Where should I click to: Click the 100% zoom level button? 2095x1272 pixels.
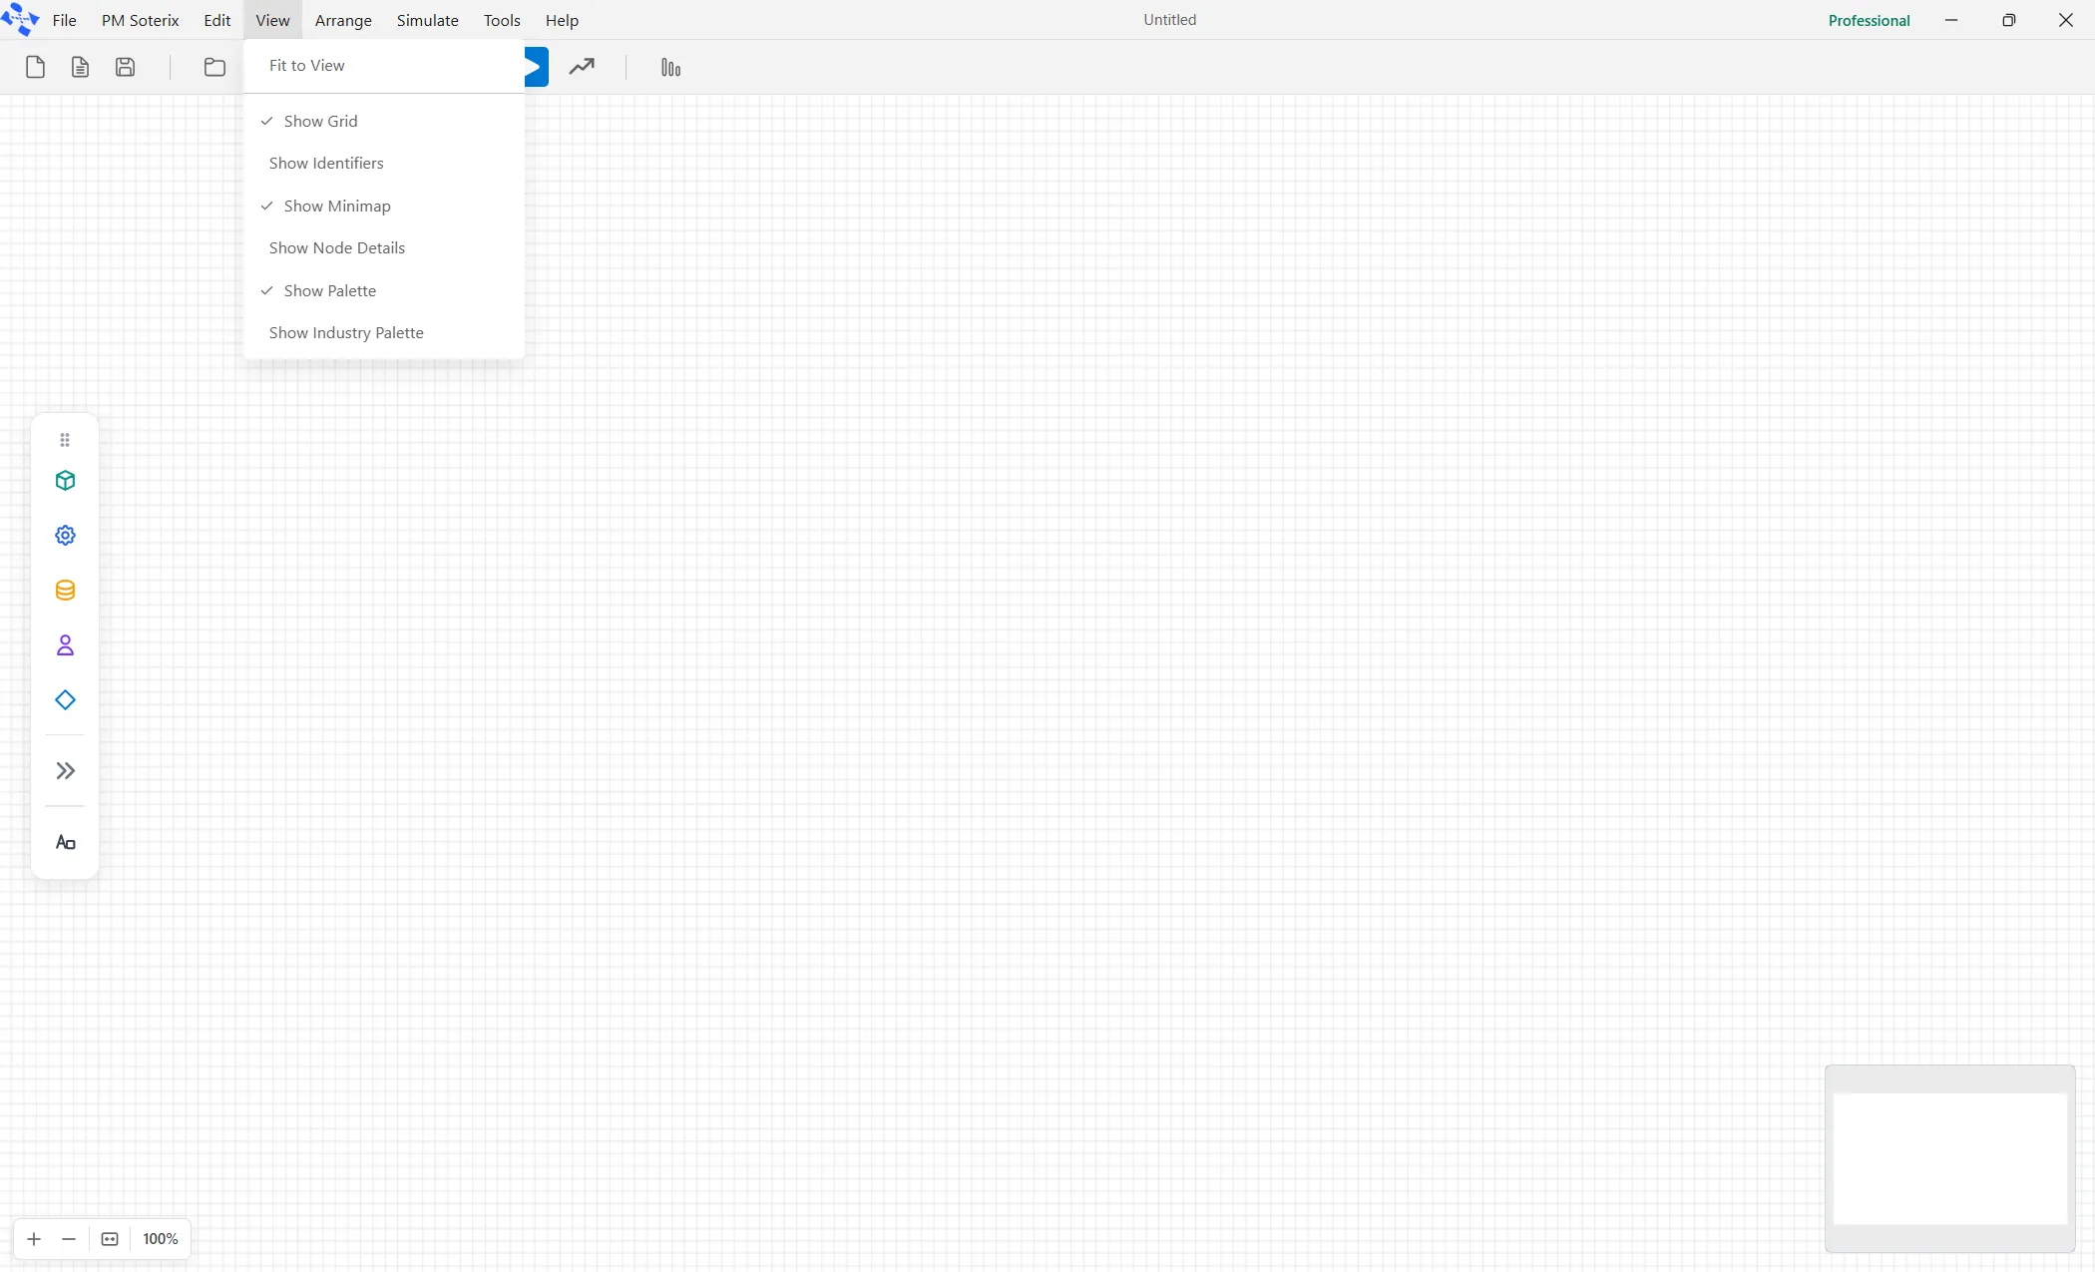pos(160,1239)
